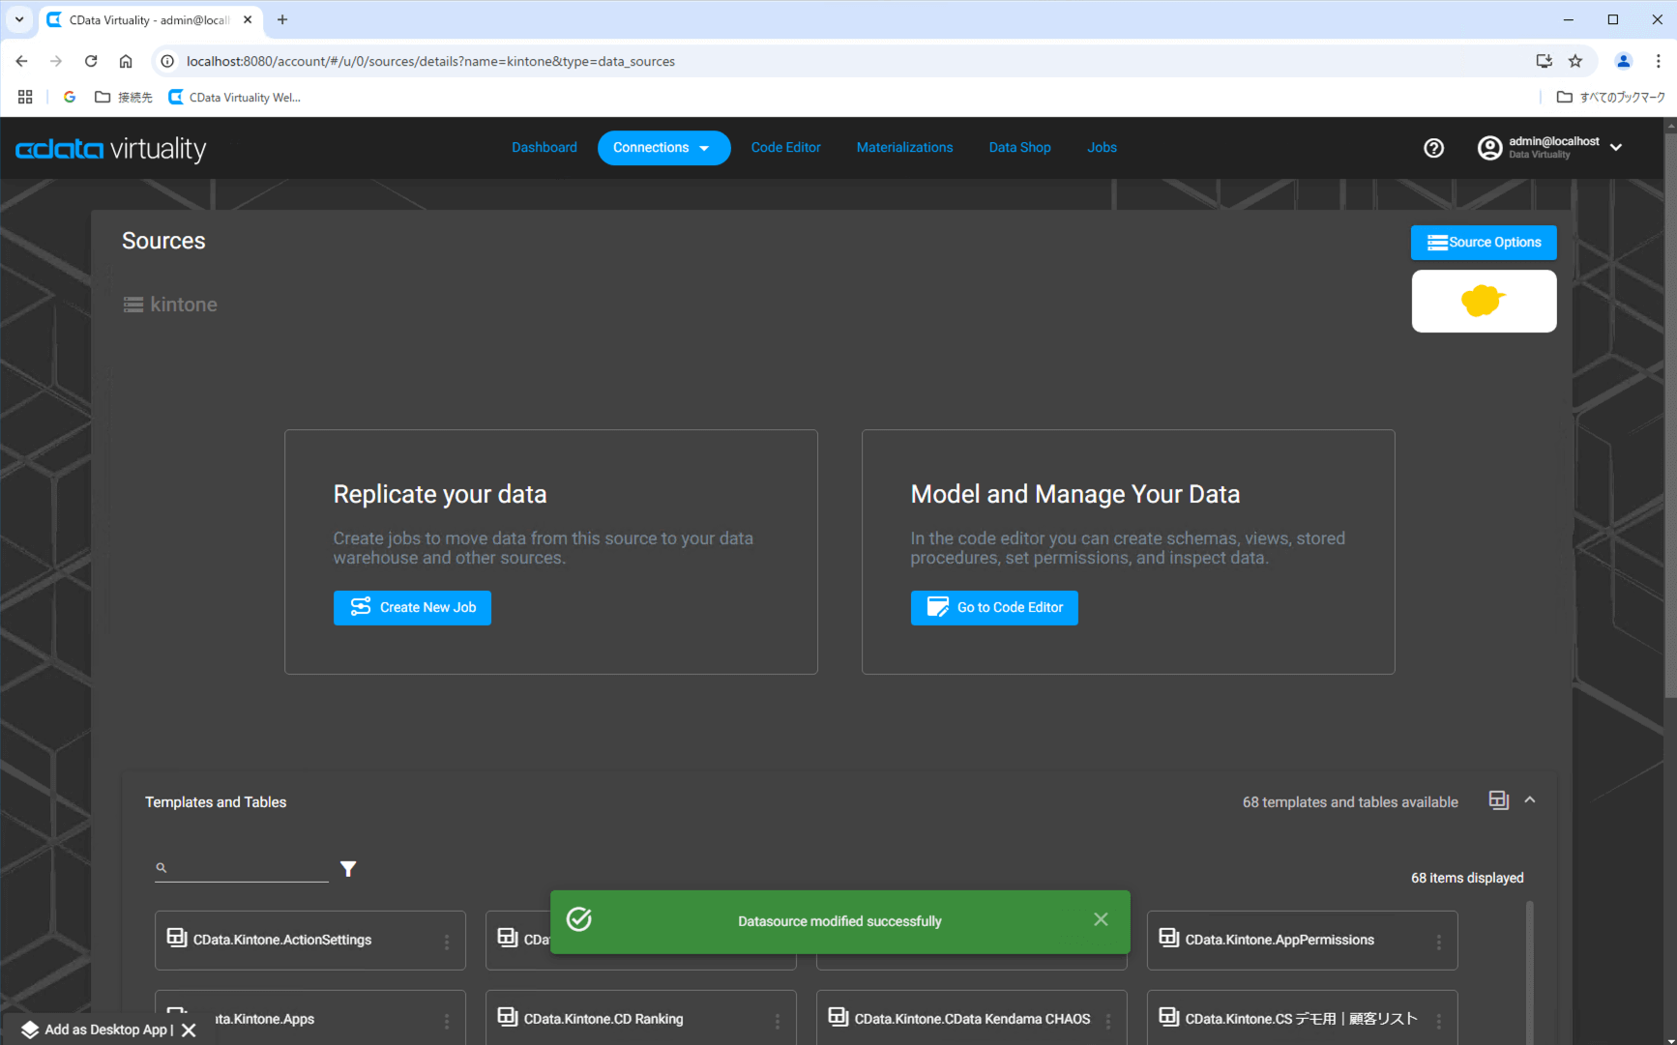Go to browser home page

click(x=126, y=61)
